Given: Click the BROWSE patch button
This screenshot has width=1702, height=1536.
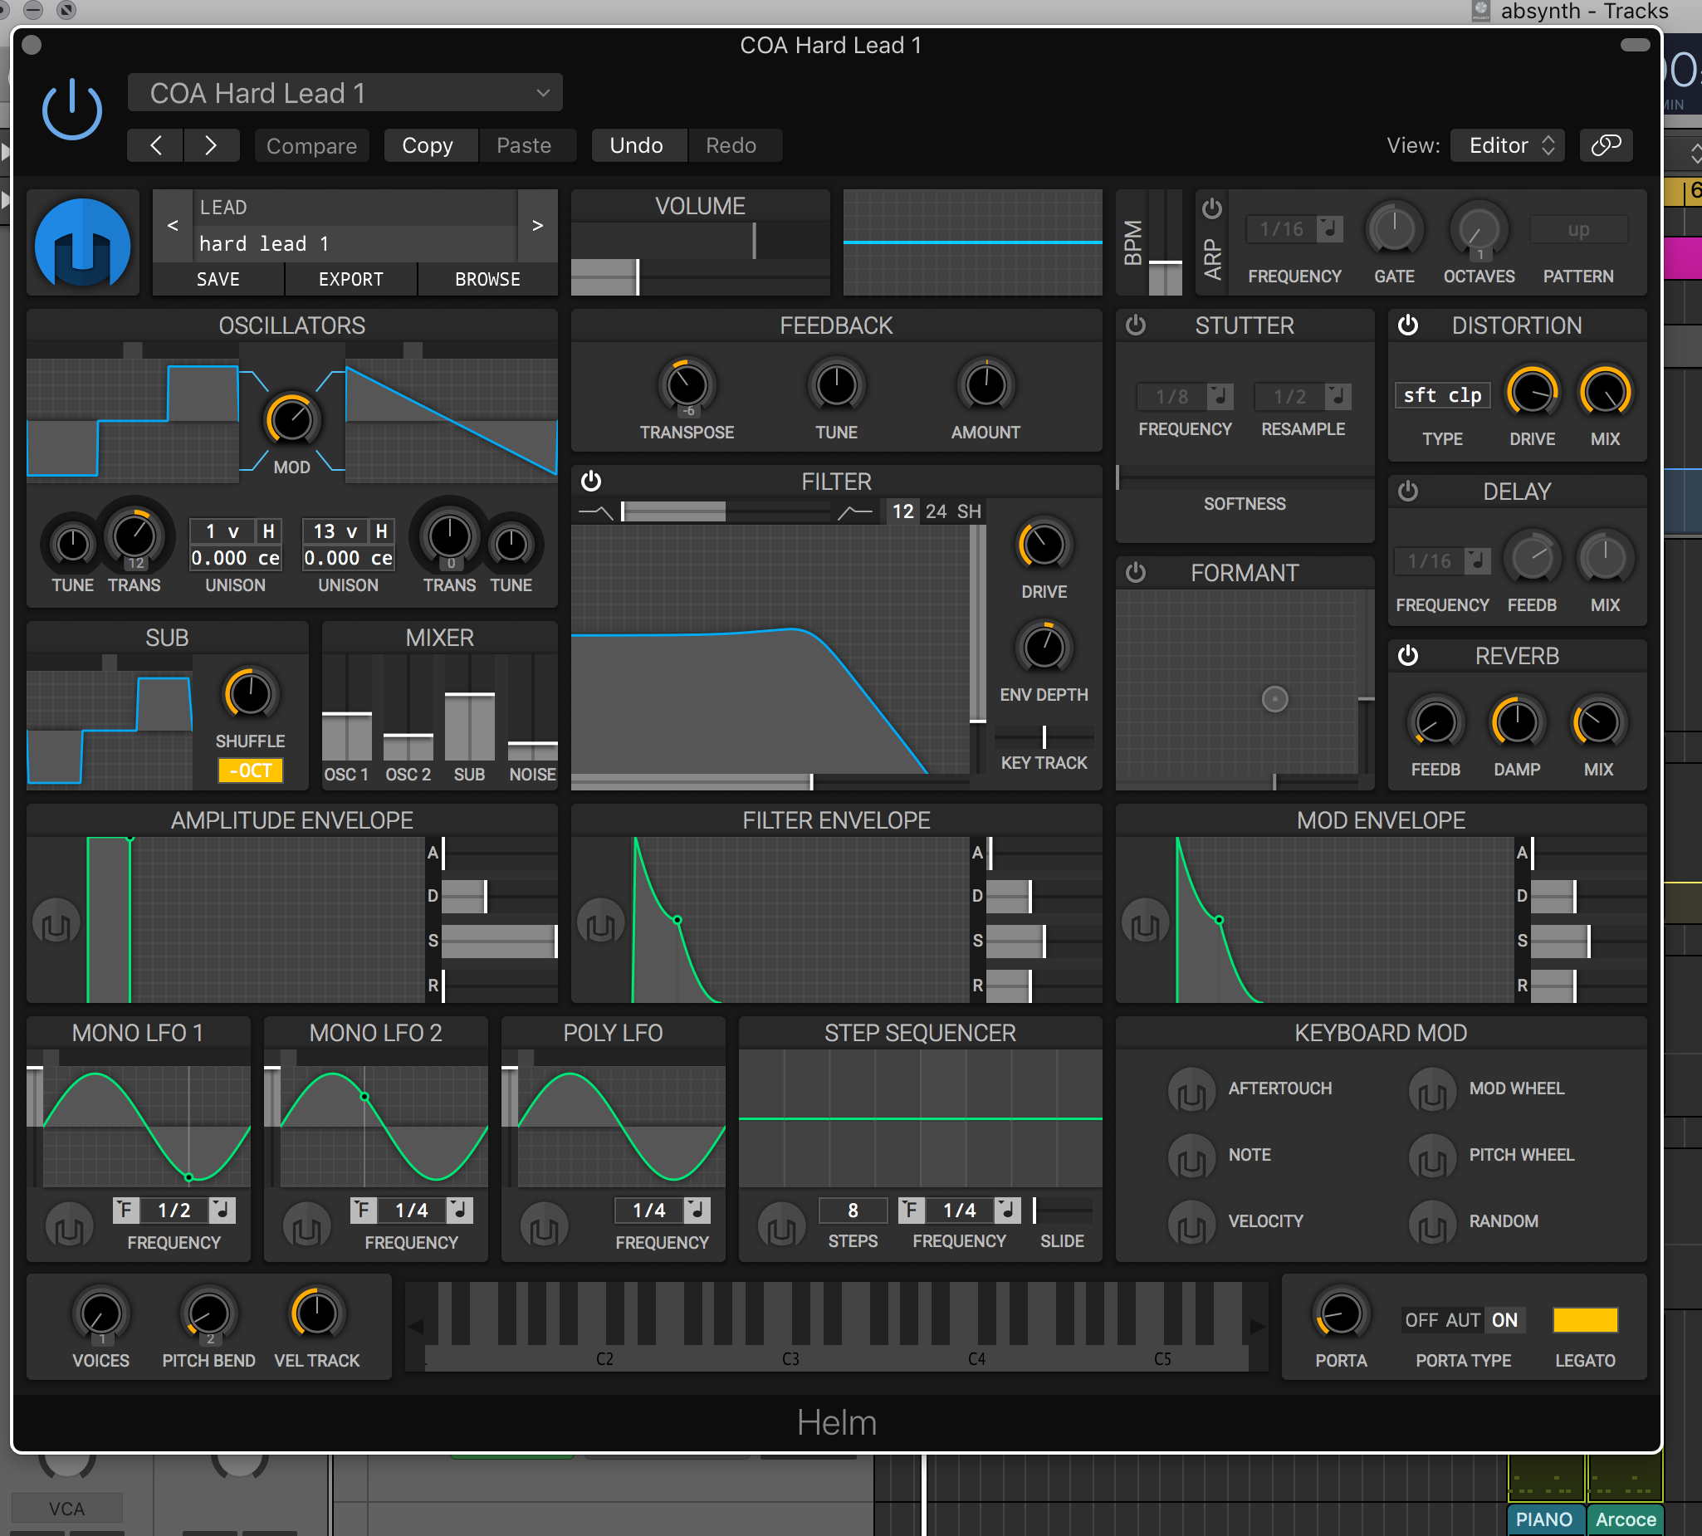Looking at the screenshot, I should point(487,279).
